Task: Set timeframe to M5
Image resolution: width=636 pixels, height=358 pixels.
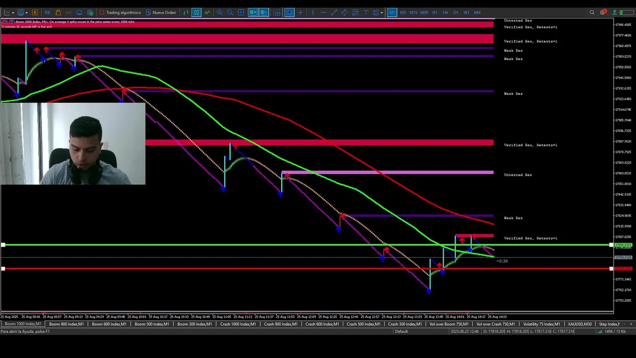Action: click(x=403, y=12)
